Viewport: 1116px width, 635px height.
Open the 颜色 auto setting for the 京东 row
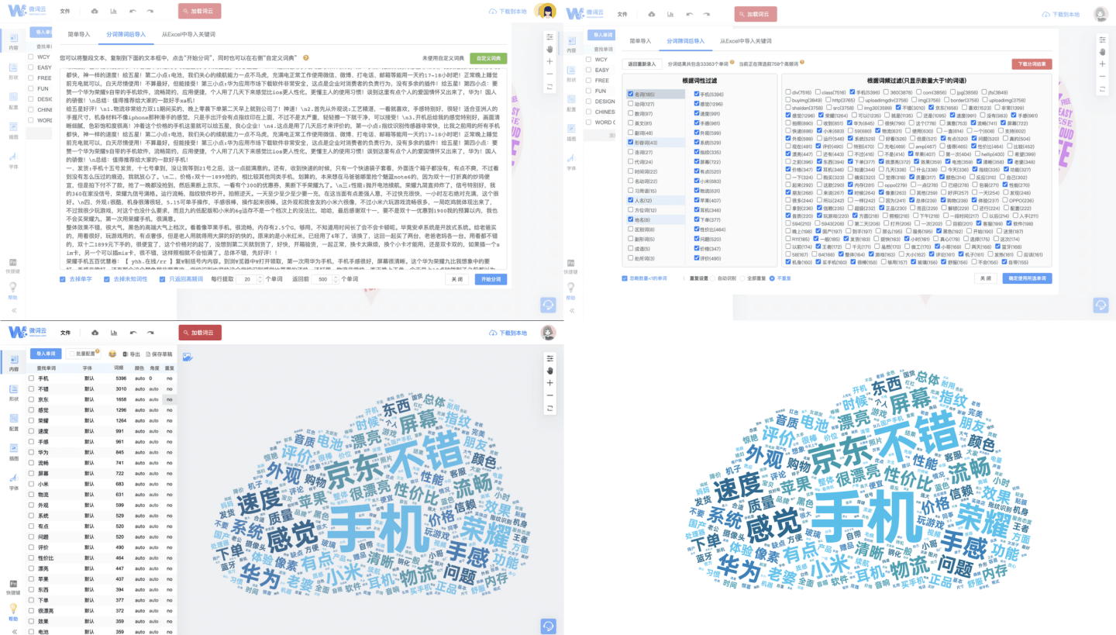[139, 399]
